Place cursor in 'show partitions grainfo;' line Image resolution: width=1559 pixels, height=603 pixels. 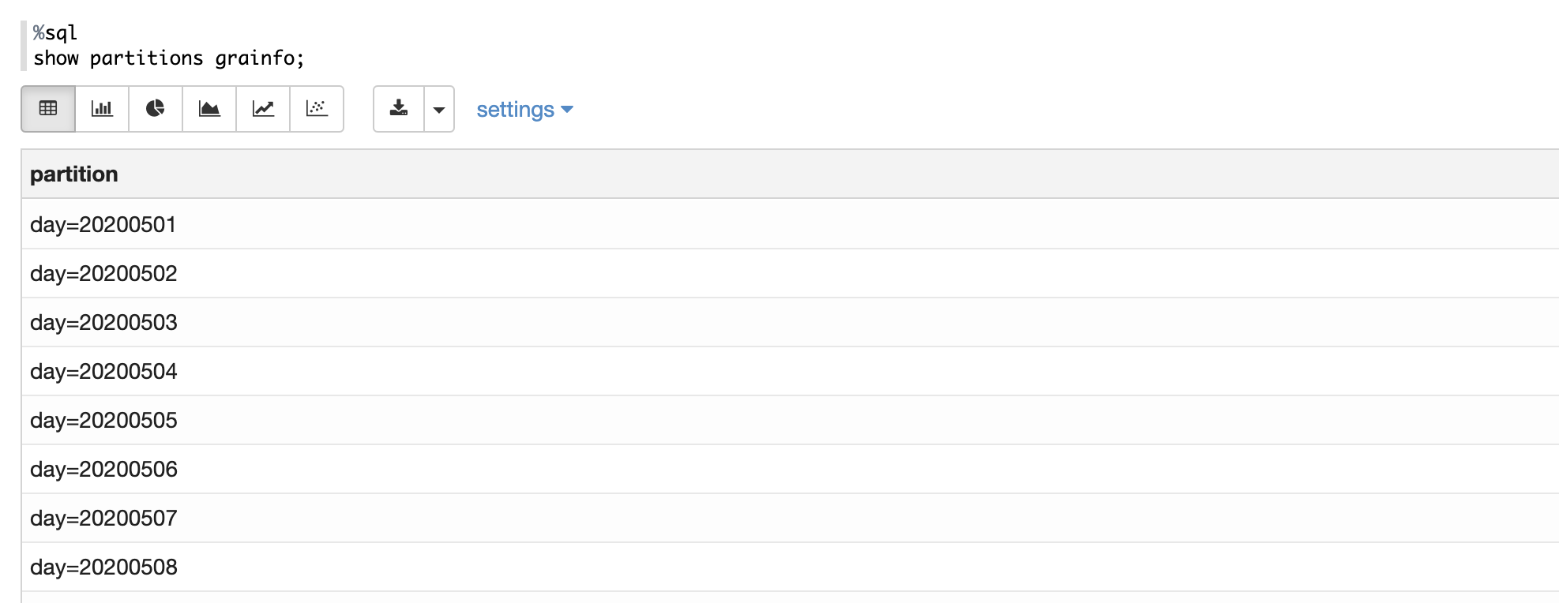pyautogui.click(x=168, y=58)
